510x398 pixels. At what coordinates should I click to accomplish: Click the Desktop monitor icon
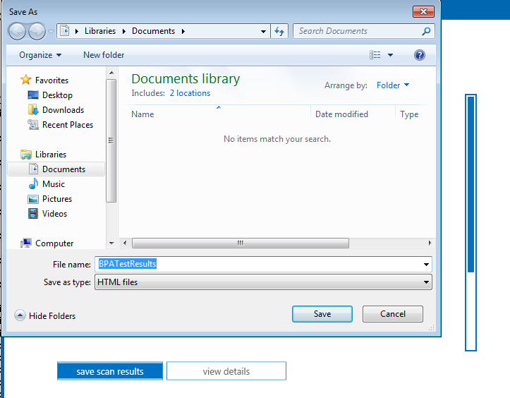tap(33, 95)
